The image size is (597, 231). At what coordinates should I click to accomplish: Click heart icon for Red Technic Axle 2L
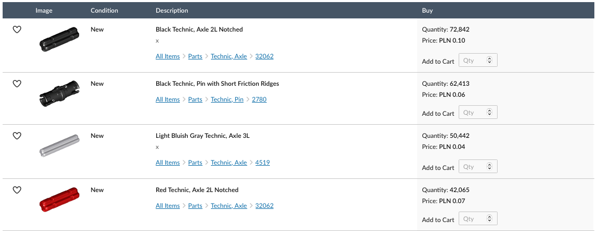point(17,190)
